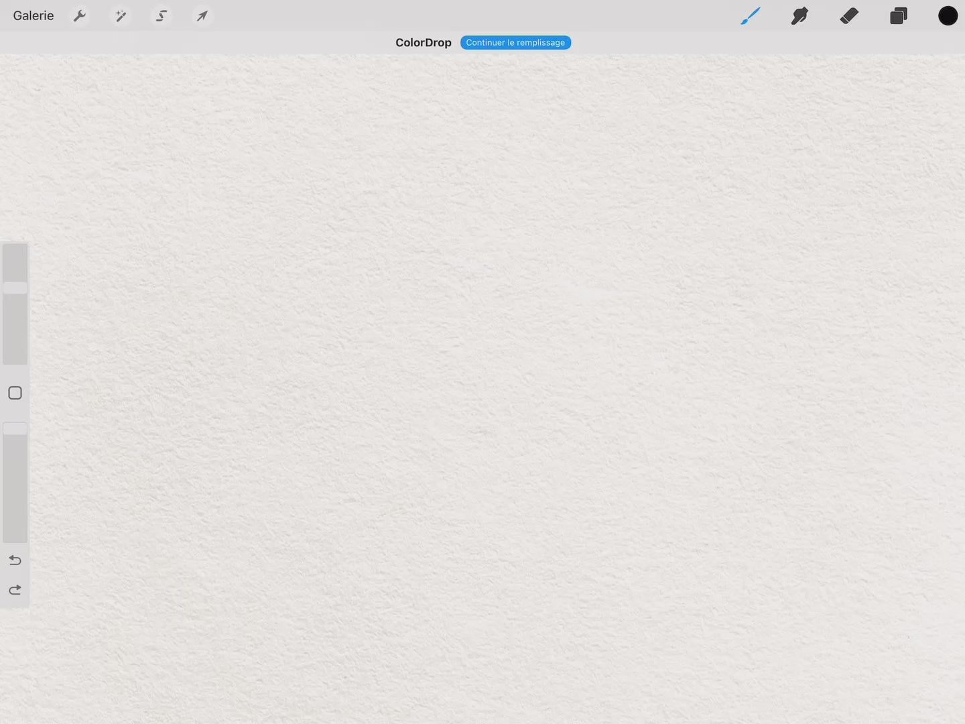Activate the Transform arrow tool
Image resolution: width=965 pixels, height=724 pixels.
point(202,15)
